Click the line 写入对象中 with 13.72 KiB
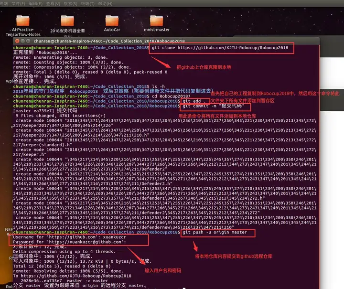The height and width of the screenshot is (289, 344). tap(82, 261)
